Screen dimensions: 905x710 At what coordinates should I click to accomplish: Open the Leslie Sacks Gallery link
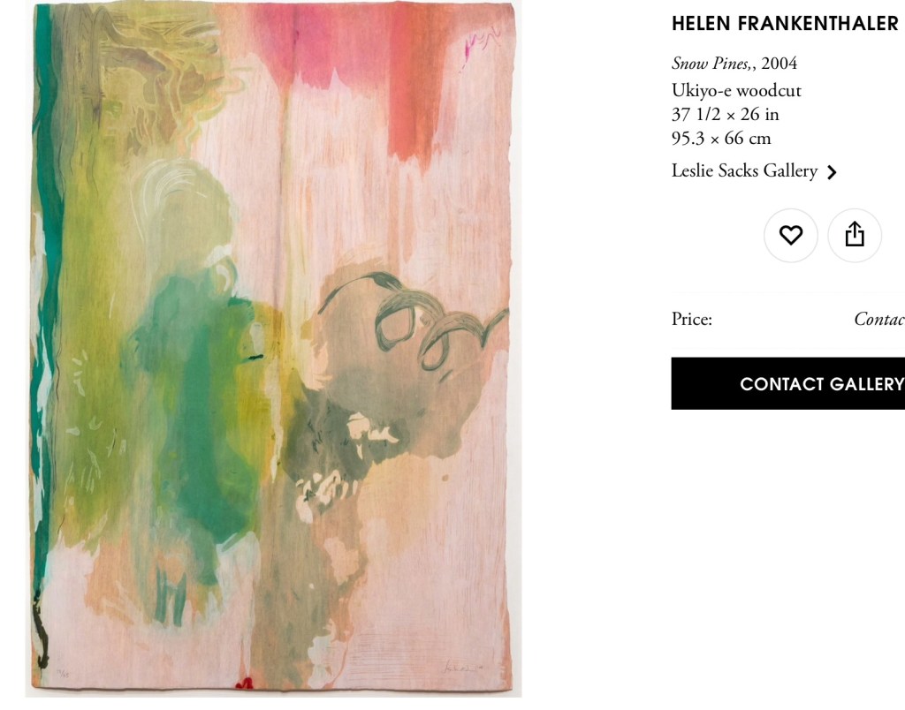[744, 170]
